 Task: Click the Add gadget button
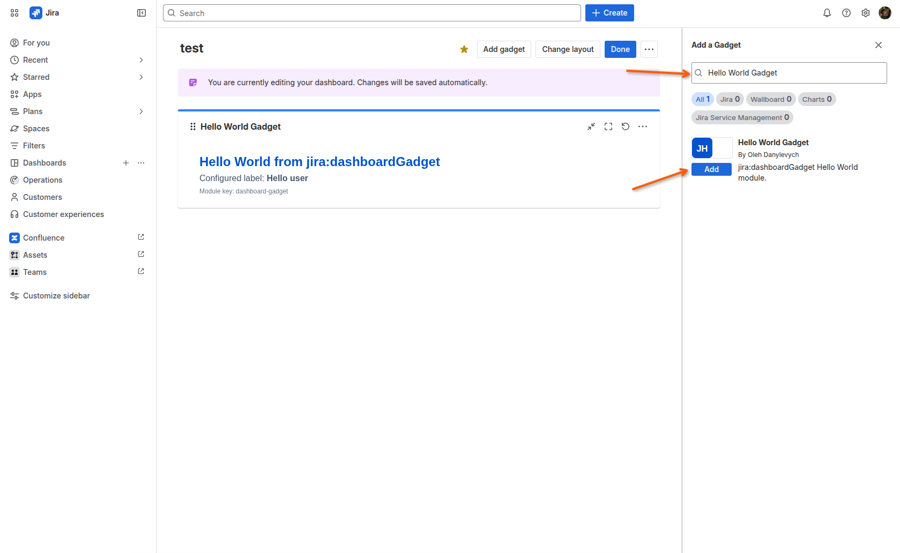504,49
